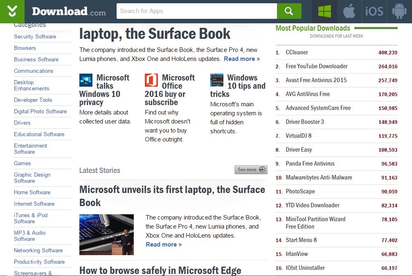Open PhotoScape entry
Viewport: 412px width, 276px height.
point(300,191)
